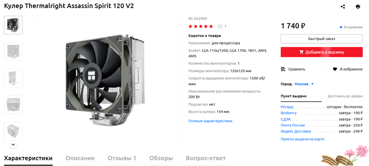Viewport: 369px width, 166px height.
Task: Open the Полные характеристики link
Action: [x=210, y=121]
